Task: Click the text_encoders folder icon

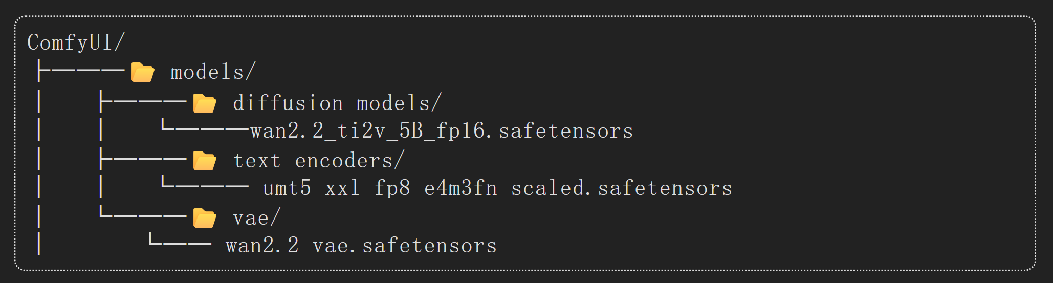Action: tap(204, 160)
